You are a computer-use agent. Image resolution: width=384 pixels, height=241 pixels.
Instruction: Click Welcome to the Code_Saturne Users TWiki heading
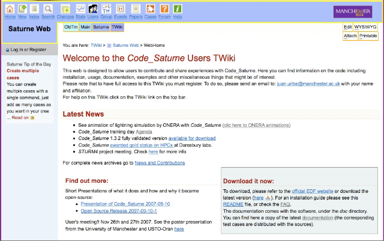[x=149, y=58]
